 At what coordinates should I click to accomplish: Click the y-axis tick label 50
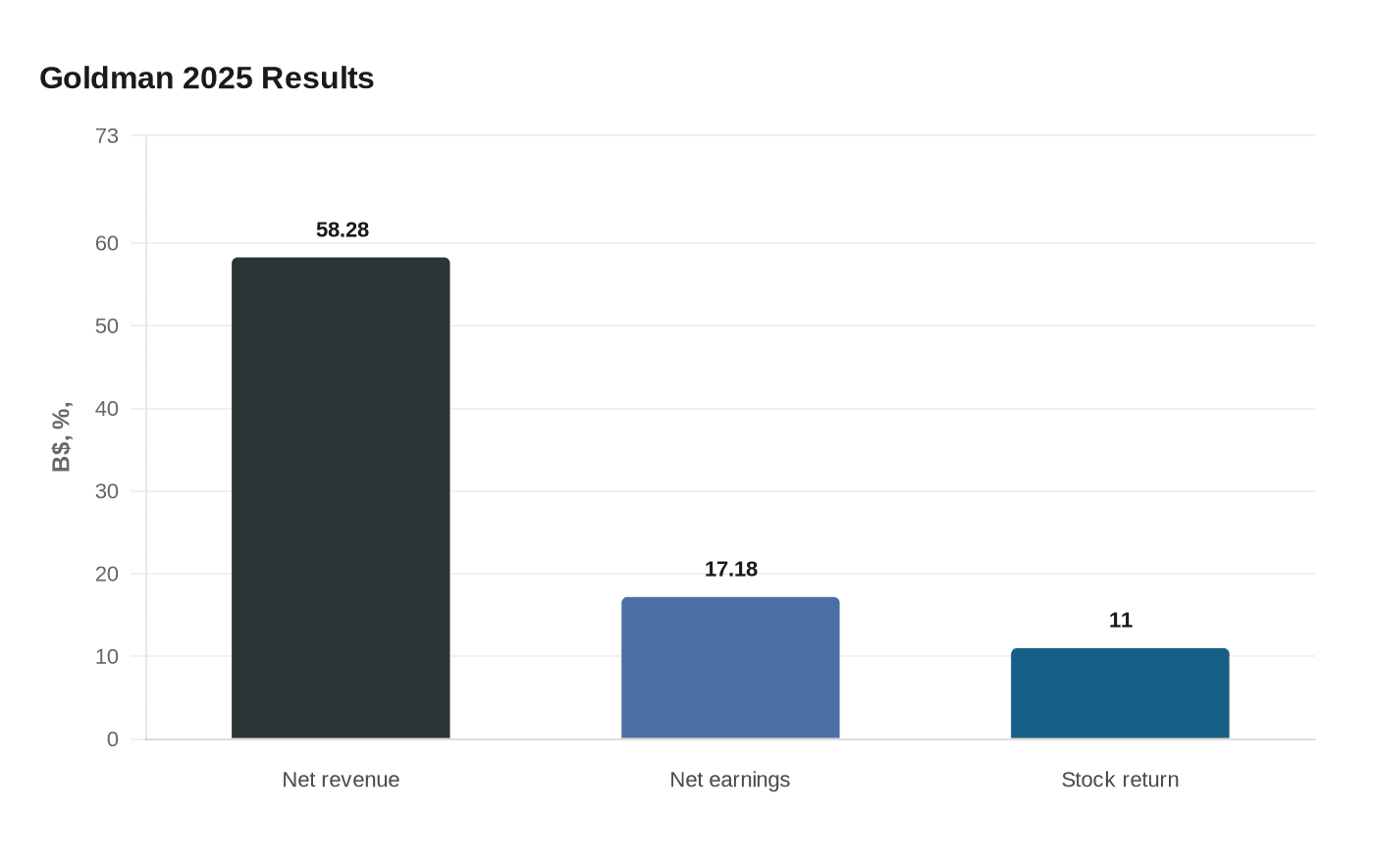[x=107, y=326]
